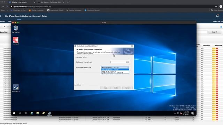The height and width of the screenshot is (125, 223).
Task: Sort by the Magnitude column header
Action: click(218, 45)
